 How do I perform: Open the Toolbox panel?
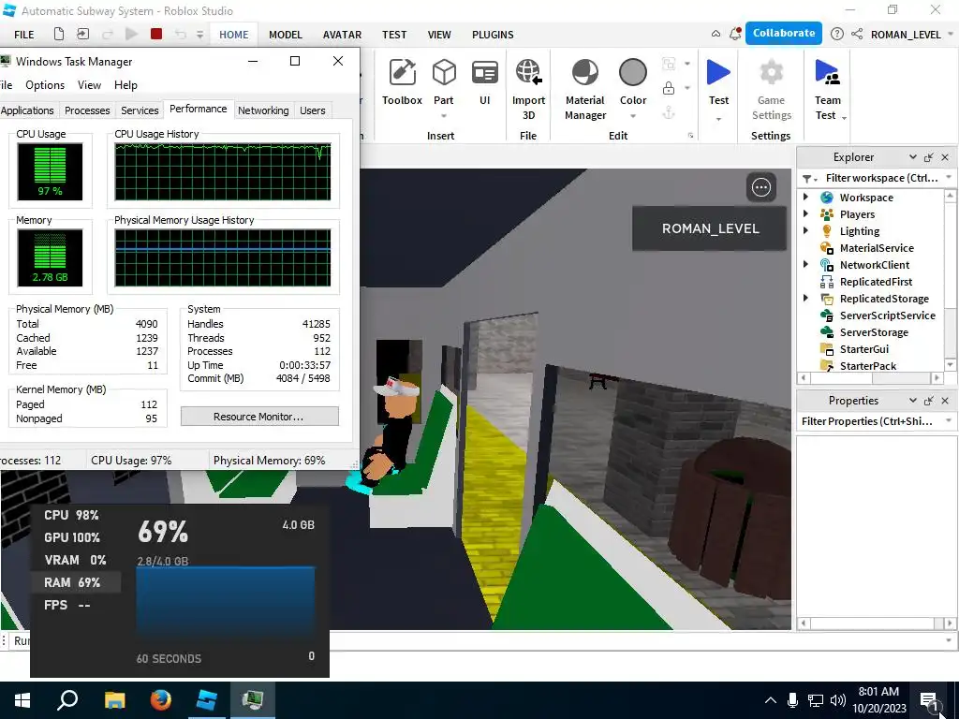[x=402, y=82]
